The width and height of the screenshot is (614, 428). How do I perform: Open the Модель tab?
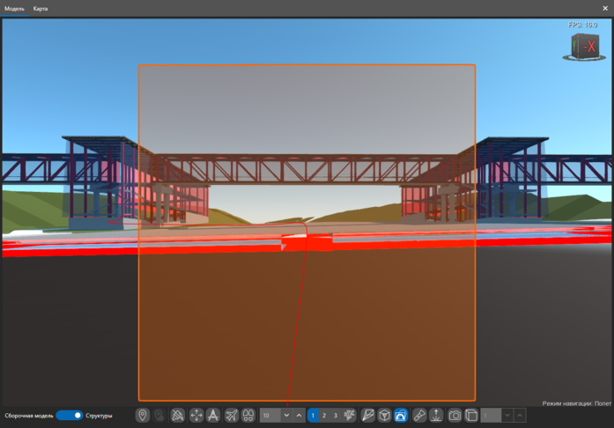[15, 8]
